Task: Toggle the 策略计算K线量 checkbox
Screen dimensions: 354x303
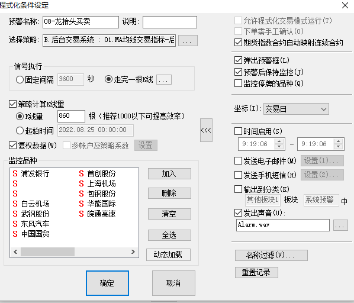Action: pos(12,104)
